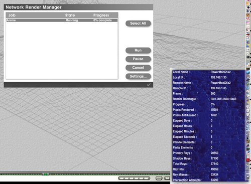Cancel the Anime render job
Viewport: 251px width, 184px height.
tap(138, 68)
